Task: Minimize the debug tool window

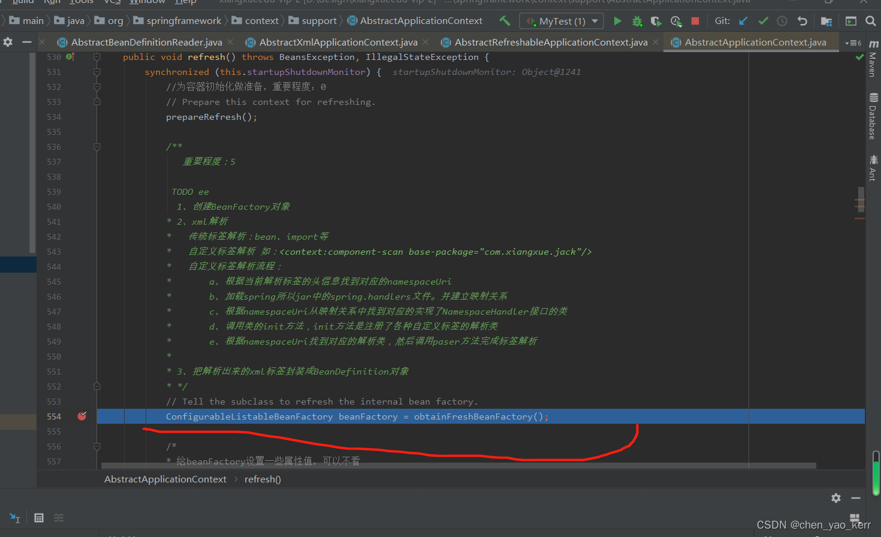Action: pyautogui.click(x=856, y=498)
